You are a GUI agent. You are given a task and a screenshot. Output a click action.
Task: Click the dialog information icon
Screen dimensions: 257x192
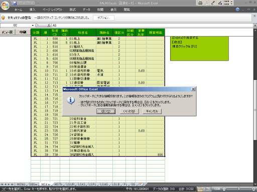pos(71,100)
